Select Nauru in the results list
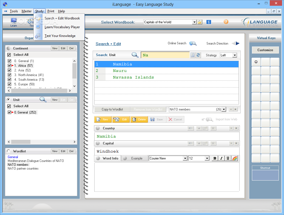The width and height of the screenshot is (284, 215). 166,71
